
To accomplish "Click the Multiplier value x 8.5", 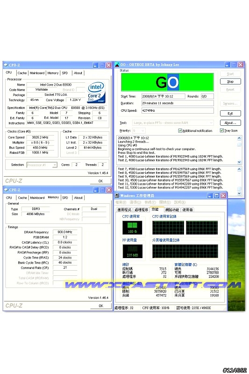I will 40,143.
